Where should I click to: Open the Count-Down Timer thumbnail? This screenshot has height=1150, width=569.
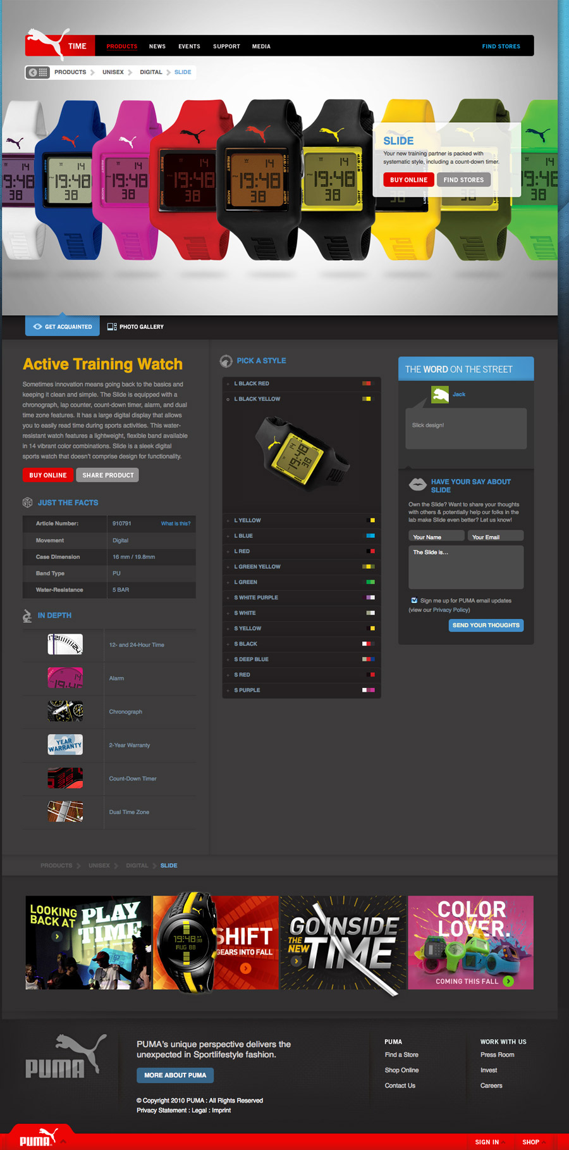65,778
